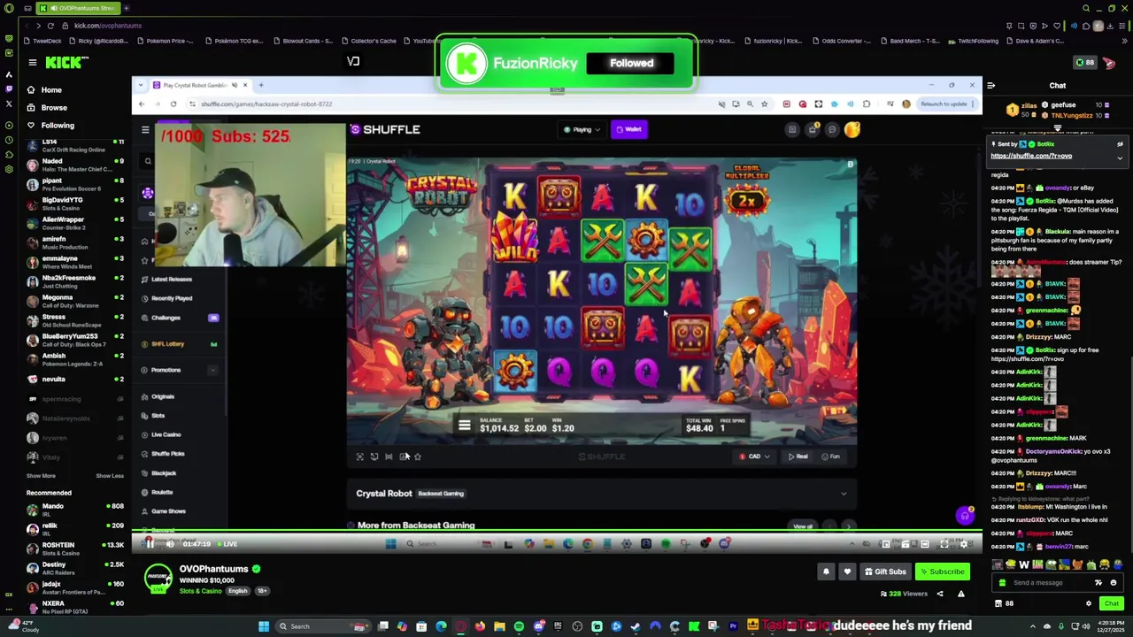Share the stream via share icon

(x=940, y=594)
